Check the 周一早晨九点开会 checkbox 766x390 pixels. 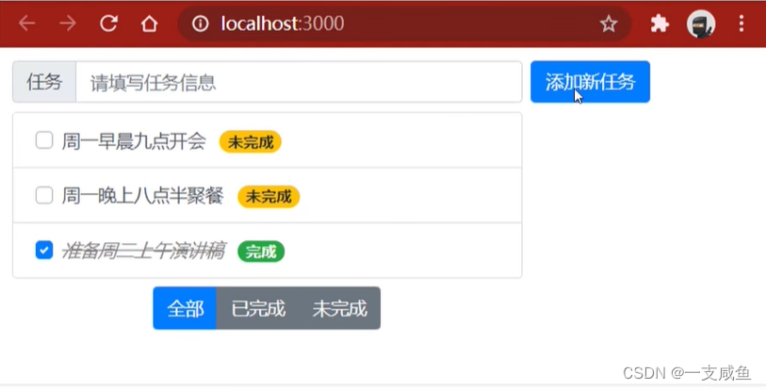(x=44, y=140)
